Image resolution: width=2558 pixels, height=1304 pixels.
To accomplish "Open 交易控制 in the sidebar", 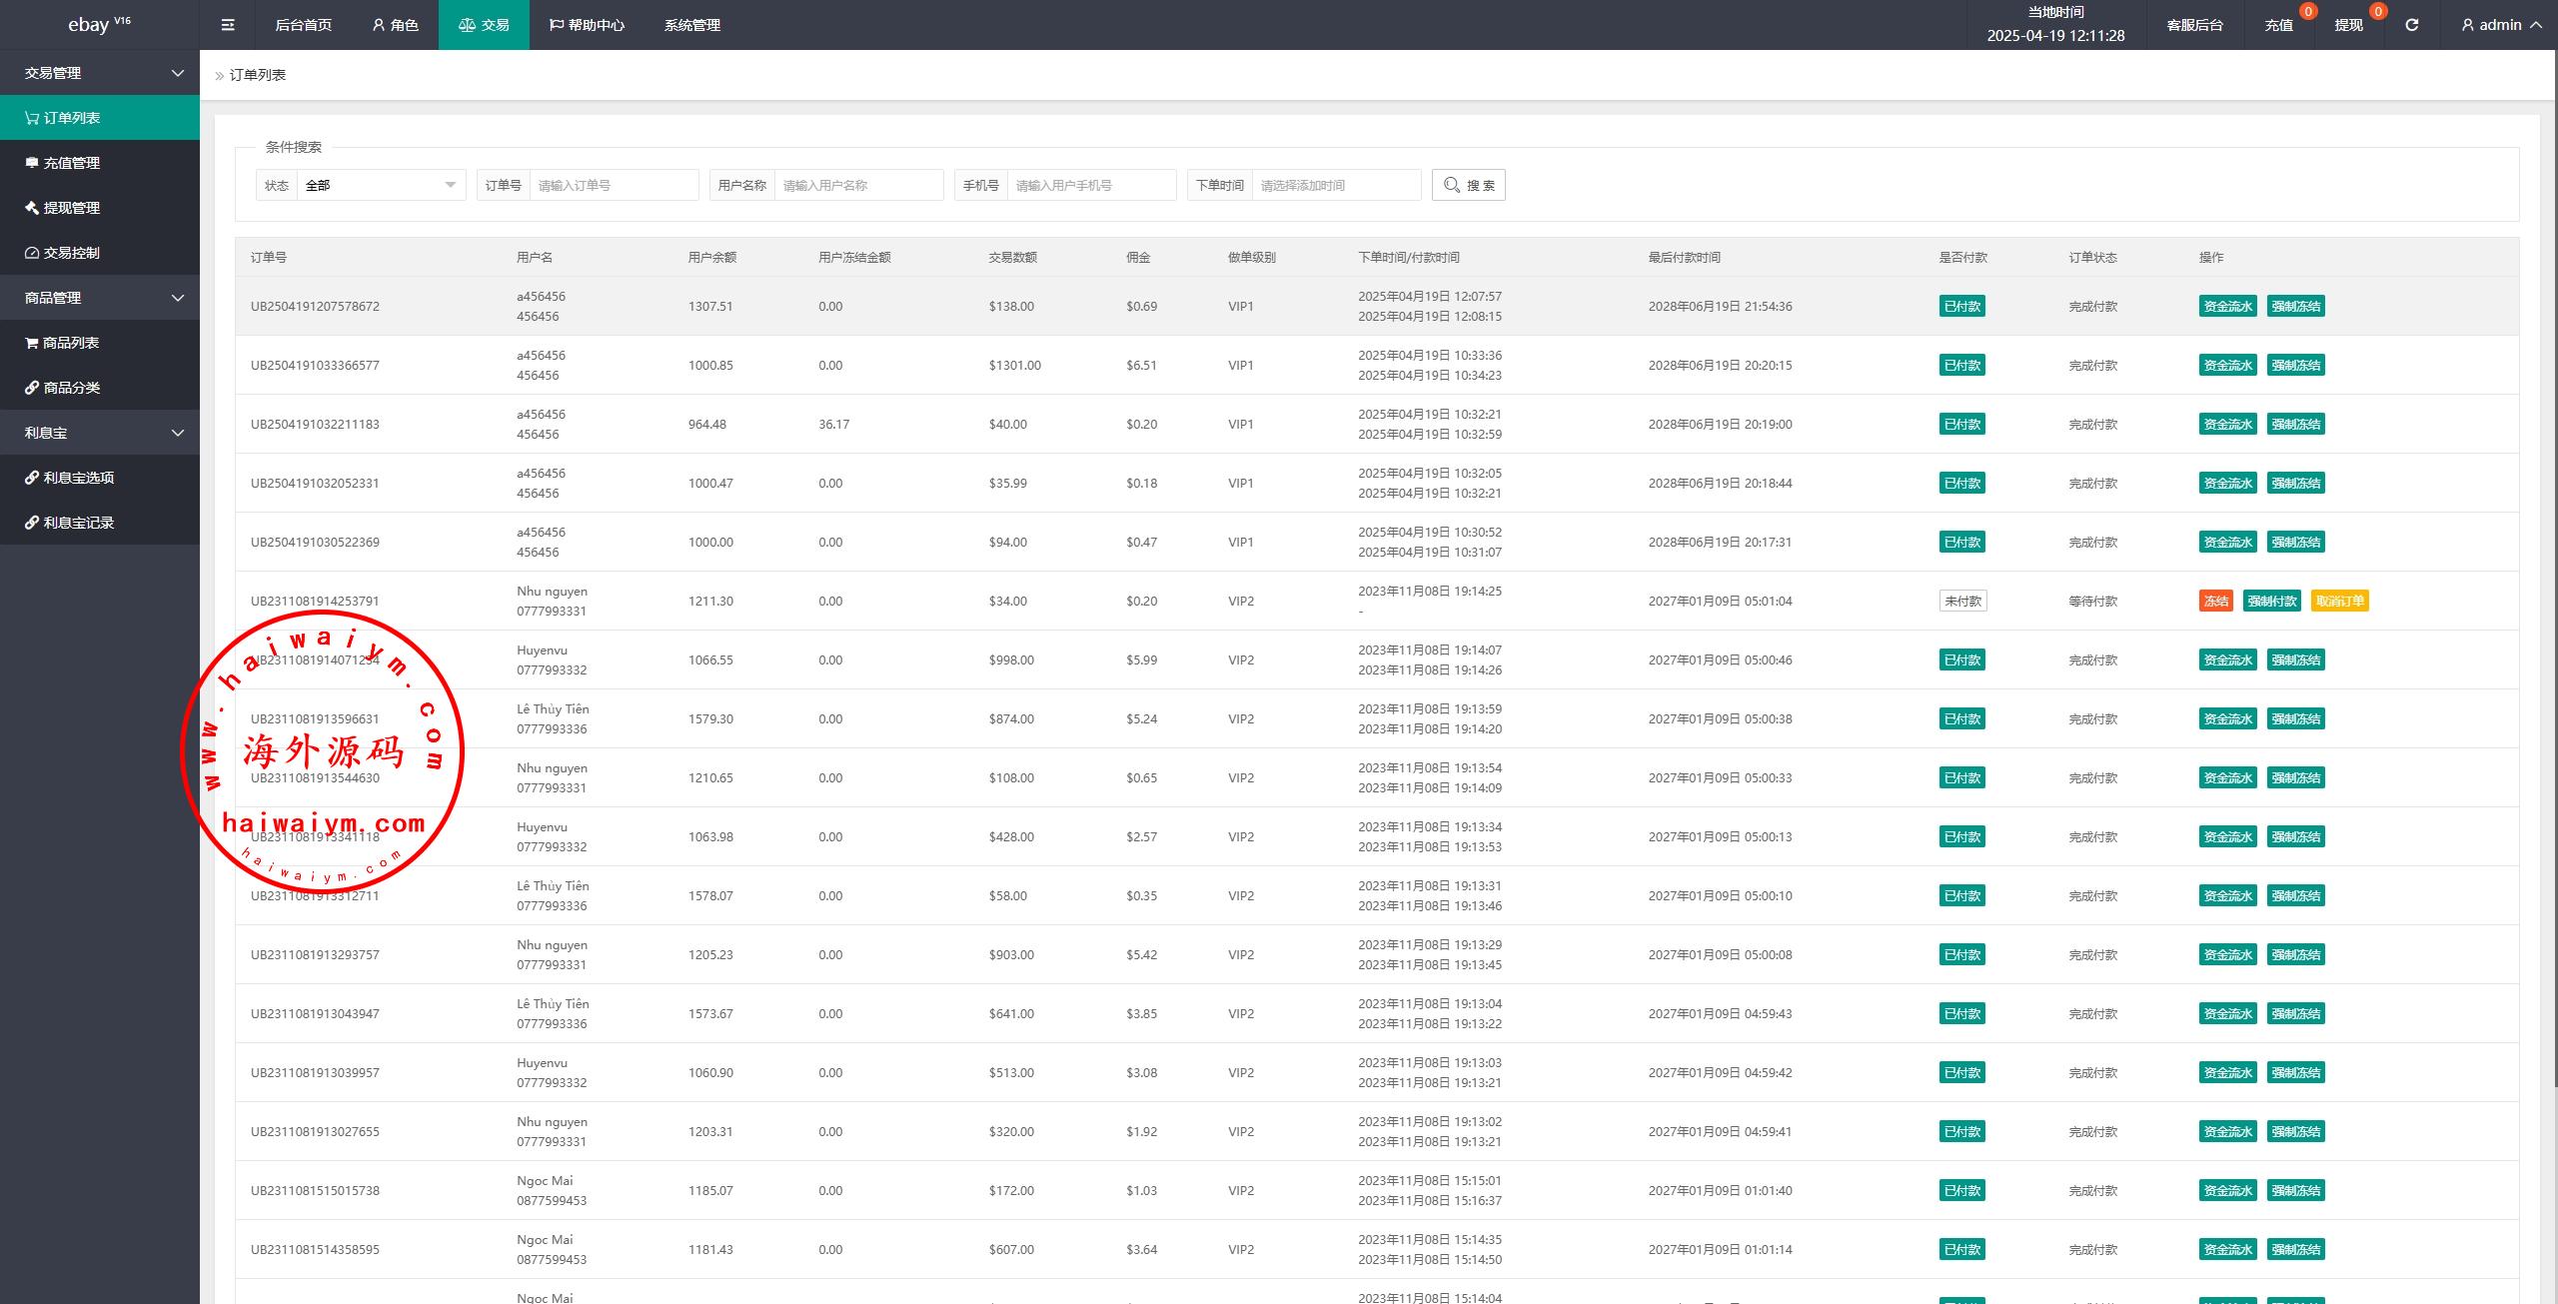I will tap(72, 253).
